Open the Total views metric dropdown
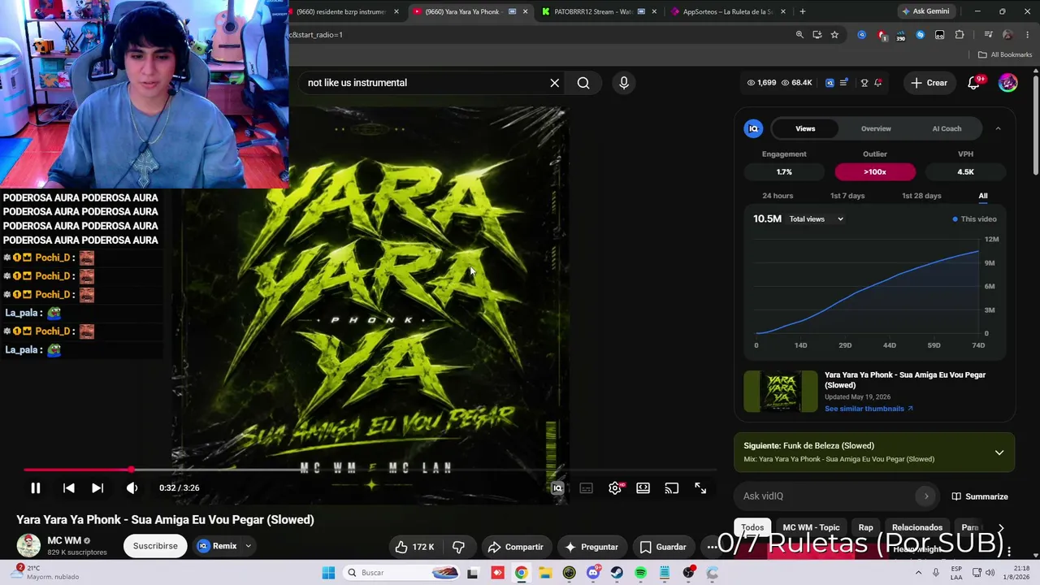Image resolution: width=1040 pixels, height=585 pixels. click(x=817, y=219)
